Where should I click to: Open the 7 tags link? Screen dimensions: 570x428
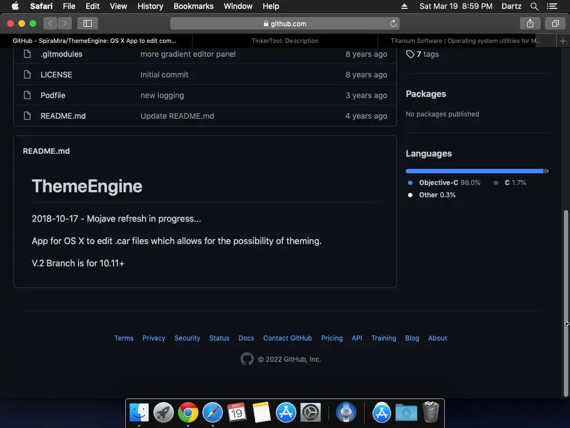(x=422, y=54)
